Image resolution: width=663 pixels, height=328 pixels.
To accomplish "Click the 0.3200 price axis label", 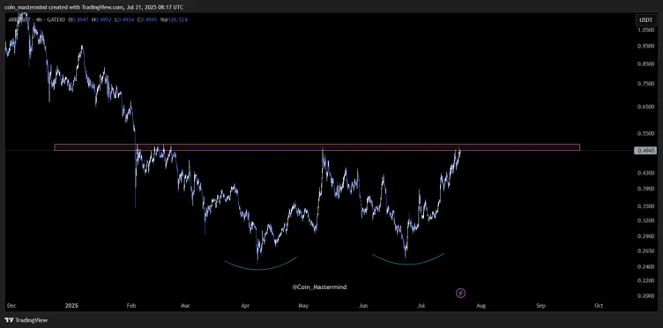I will (646, 220).
